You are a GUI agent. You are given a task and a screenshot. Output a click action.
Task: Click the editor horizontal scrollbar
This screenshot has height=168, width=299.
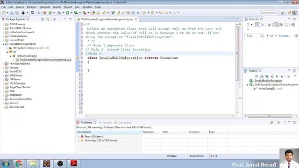tap(160, 116)
